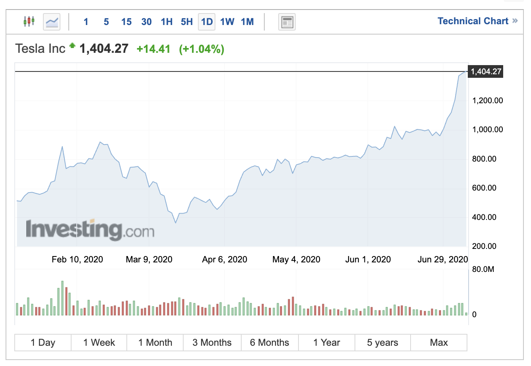The width and height of the screenshot is (531, 366).
Task: Click the May 4, 2020 date label
Action: pyautogui.click(x=296, y=260)
